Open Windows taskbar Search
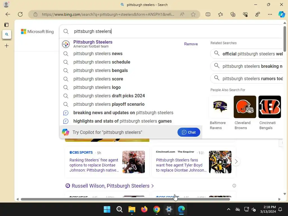The image size is (288, 216). pyautogui.click(x=119, y=209)
